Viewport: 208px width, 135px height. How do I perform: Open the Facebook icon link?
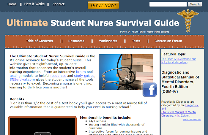(x=149, y=90)
